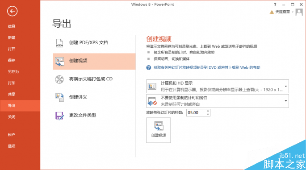Screen dimensions: 306x170
Task: Click the 创建讲义 handouts icon
Action: (x=59, y=97)
